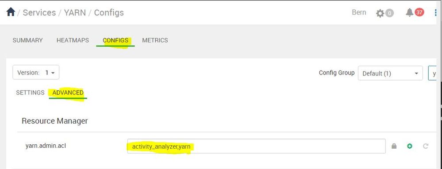Viewport: 442px width, 169px height.
Task: Expand the Config Group Default dropdown
Action: pos(390,73)
